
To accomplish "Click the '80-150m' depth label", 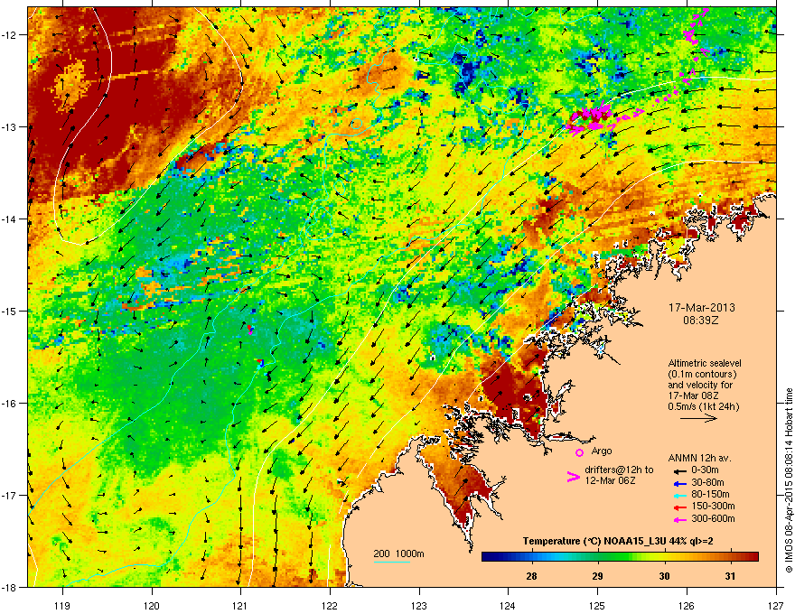I will (710, 494).
